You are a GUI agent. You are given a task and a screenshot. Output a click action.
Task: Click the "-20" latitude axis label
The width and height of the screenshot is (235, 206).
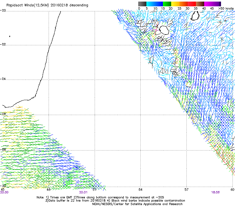(x=3, y=10)
